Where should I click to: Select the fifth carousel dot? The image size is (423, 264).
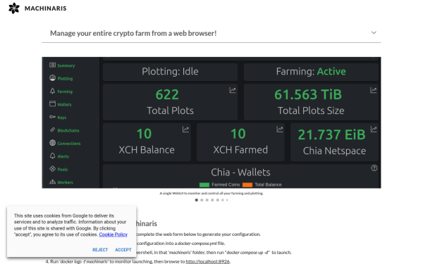tap(217, 200)
